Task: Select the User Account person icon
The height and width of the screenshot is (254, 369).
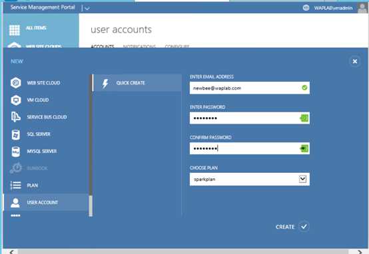Action: (15, 203)
